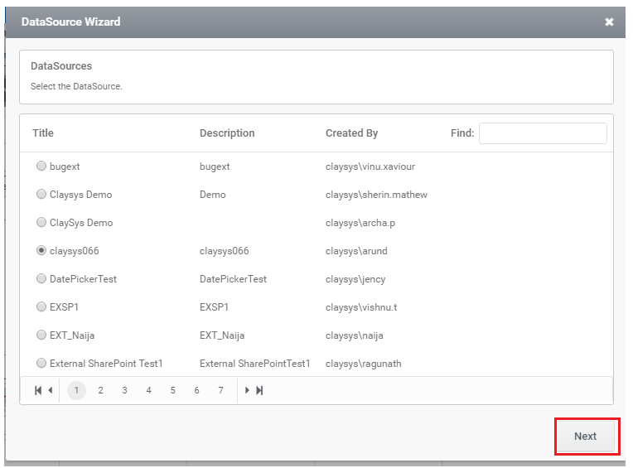Choose the ClaySys Demo by archa.p
The height and width of the screenshot is (468, 633).
[41, 222]
